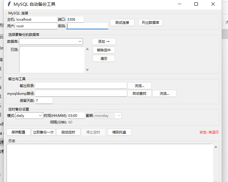Open the 数据库 combo box dropdown
228x182 pixels.
pyautogui.click(x=80, y=42)
